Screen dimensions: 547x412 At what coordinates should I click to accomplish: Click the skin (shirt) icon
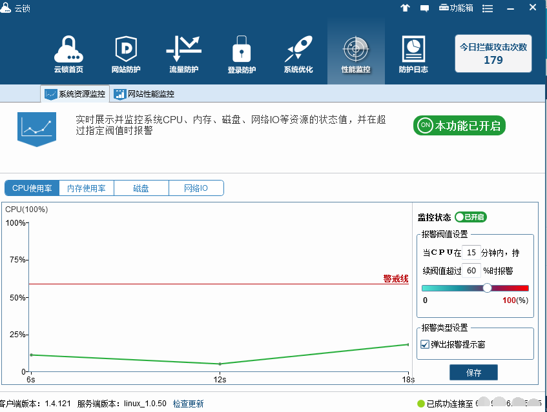click(405, 8)
